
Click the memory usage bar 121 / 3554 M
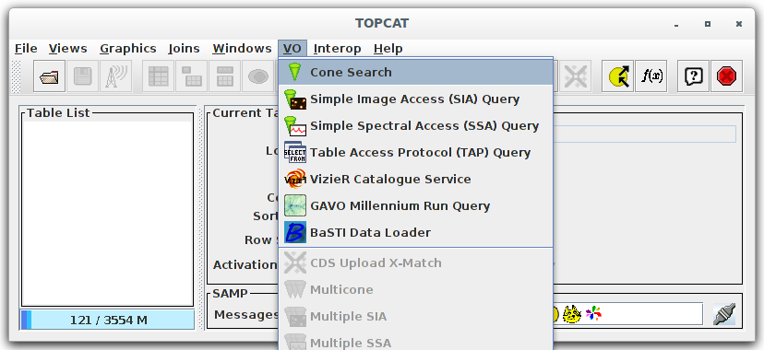click(x=108, y=320)
